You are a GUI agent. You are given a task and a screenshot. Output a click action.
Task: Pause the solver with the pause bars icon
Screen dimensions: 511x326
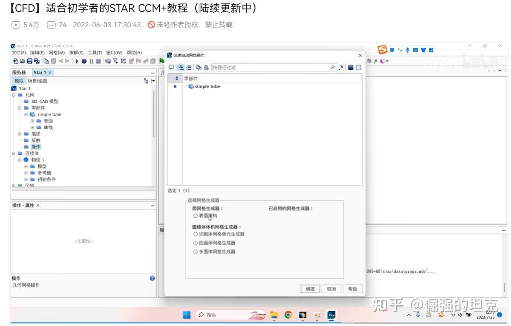tap(91, 61)
